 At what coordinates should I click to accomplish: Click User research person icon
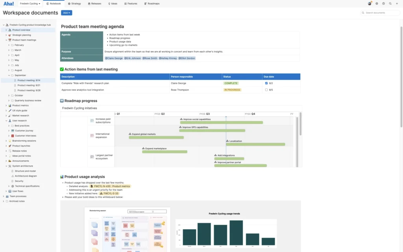[x=10, y=120]
